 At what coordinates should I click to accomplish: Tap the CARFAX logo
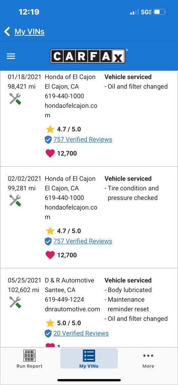pos(88,56)
